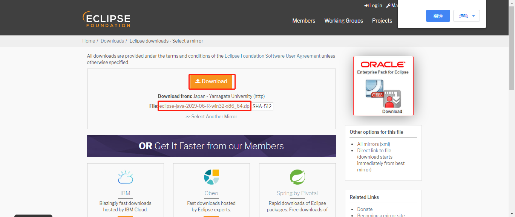Open the Working Groups menu
This screenshot has height=217, width=515.
343,21
